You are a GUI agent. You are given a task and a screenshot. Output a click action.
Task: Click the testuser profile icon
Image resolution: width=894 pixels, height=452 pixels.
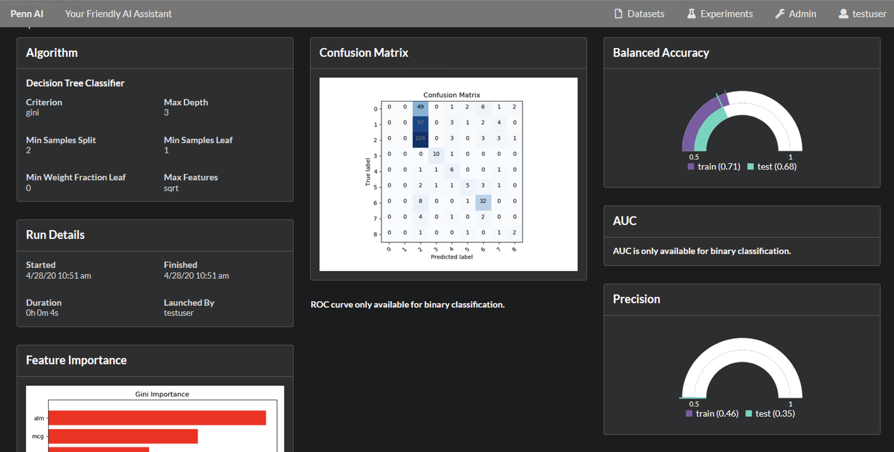(843, 14)
